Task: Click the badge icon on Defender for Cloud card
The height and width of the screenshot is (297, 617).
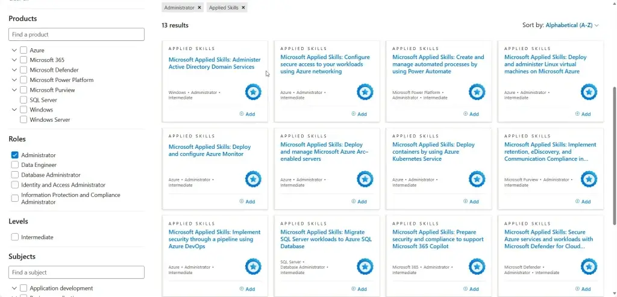Action: (589, 267)
